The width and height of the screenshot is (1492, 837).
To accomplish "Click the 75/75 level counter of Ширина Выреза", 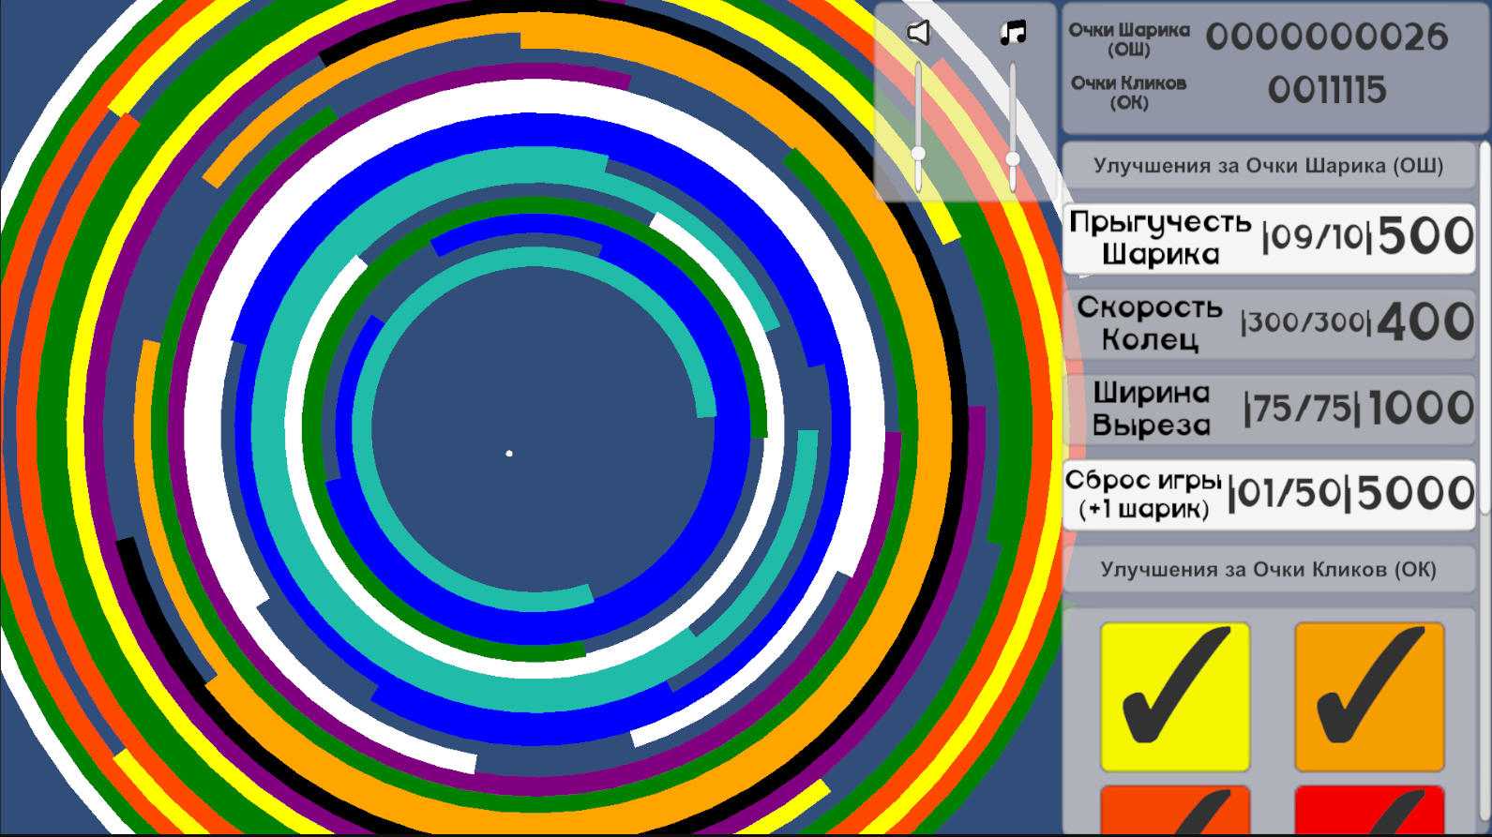I will [1302, 409].
